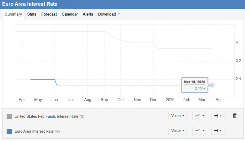
Task: Open the Download dropdown menu
Action: click(x=109, y=14)
